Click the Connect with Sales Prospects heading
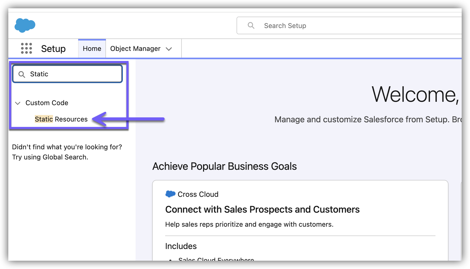The height and width of the screenshot is (269, 470). 262,209
